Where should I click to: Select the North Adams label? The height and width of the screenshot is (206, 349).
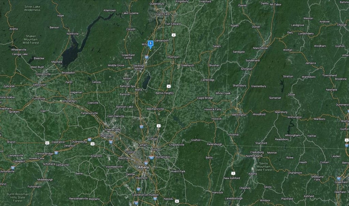coord(254,156)
